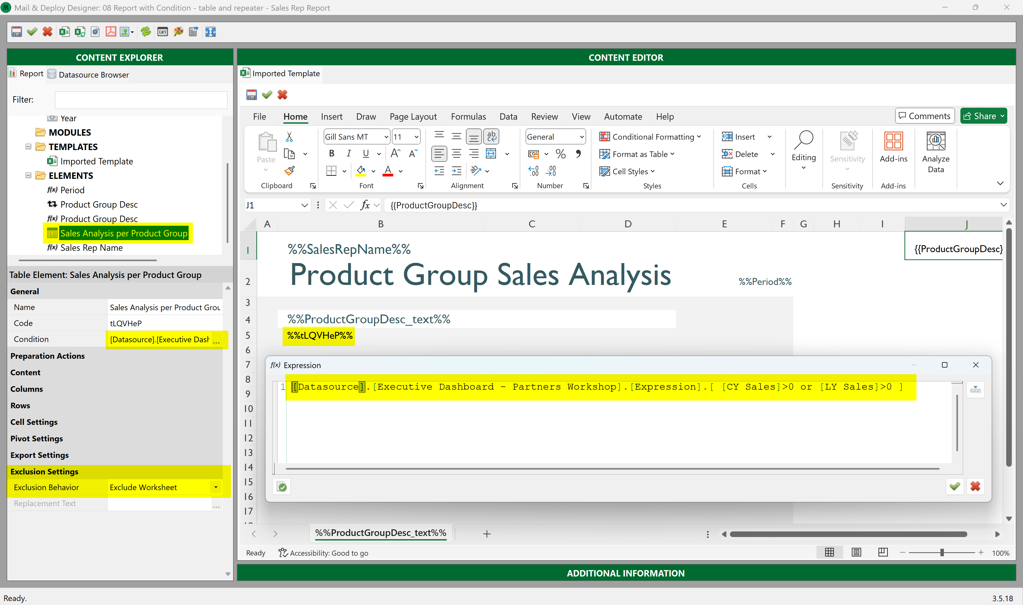Click Comma Style icon
Screen dimensions: 1023x605
click(x=578, y=154)
